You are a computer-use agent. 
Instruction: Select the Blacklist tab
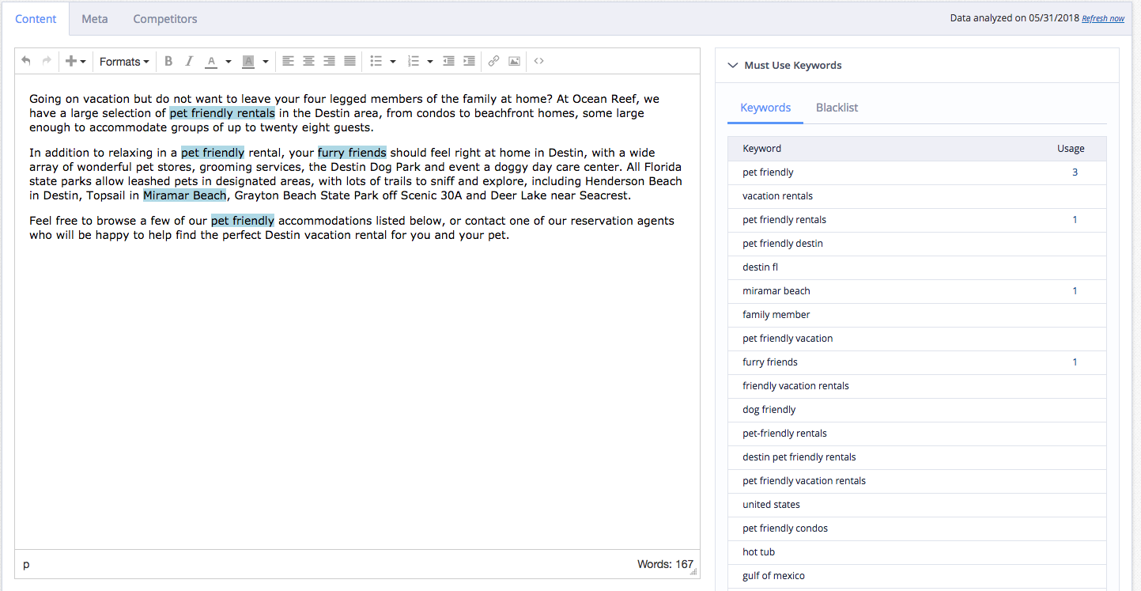tap(837, 108)
